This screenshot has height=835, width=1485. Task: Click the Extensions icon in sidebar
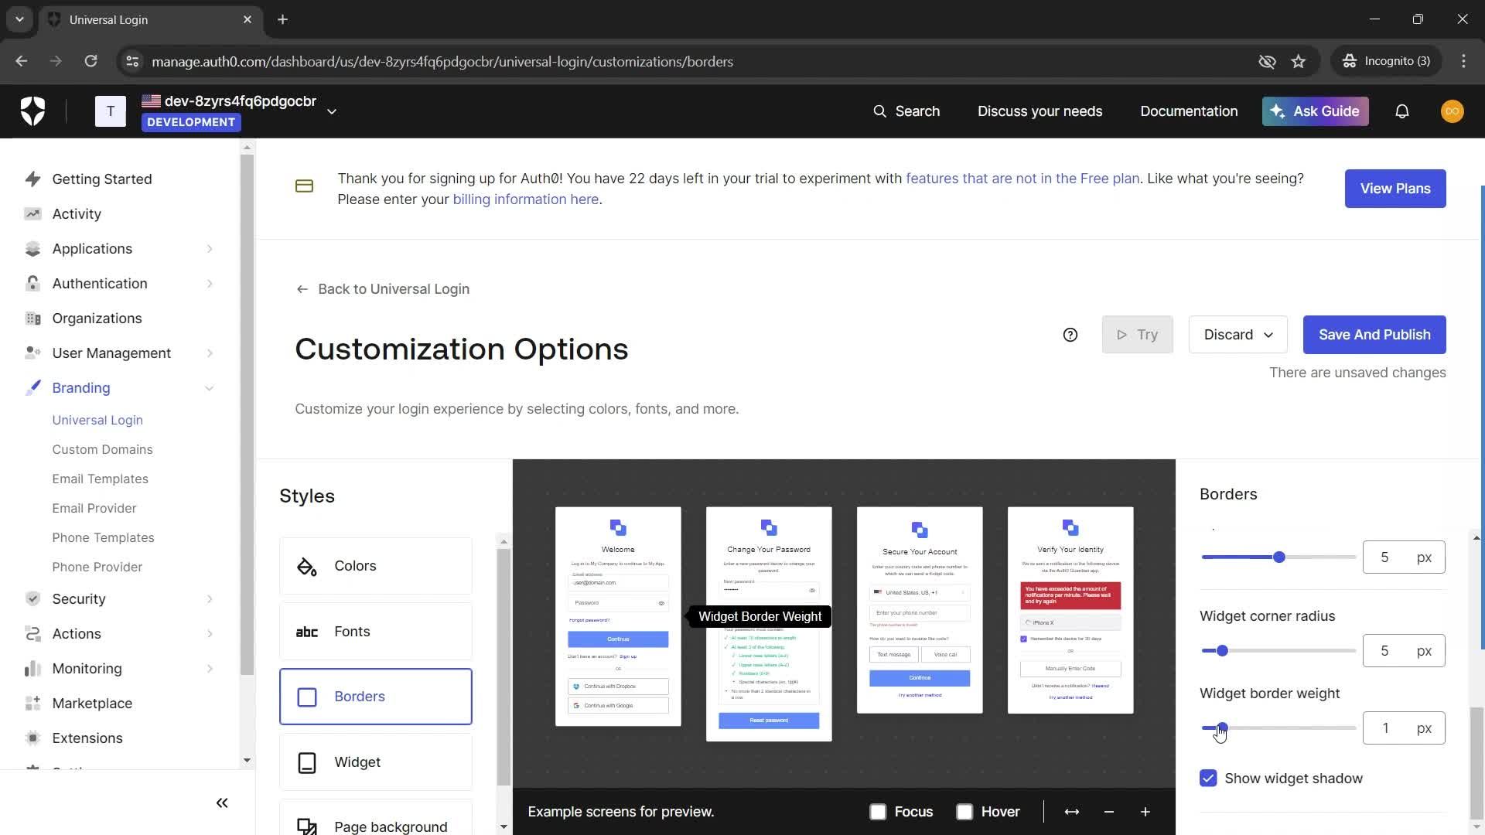pos(32,738)
